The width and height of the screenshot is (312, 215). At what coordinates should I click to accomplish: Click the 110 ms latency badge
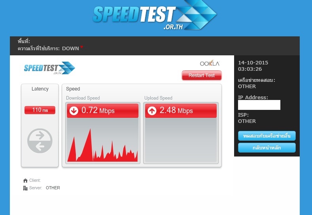click(x=40, y=110)
